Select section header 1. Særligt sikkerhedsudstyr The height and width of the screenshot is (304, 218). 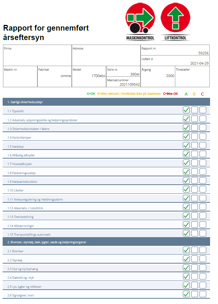tap(106, 102)
